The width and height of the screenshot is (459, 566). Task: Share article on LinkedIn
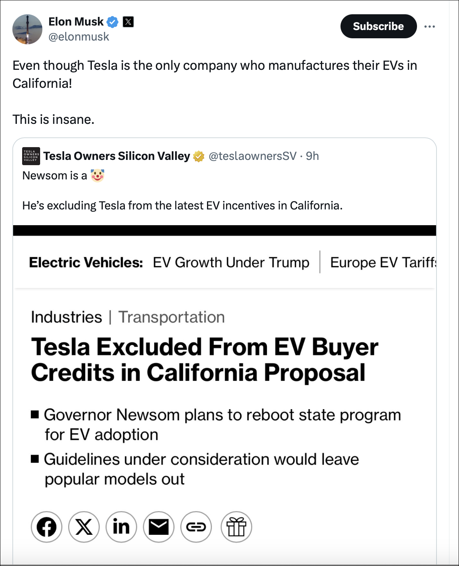click(121, 527)
